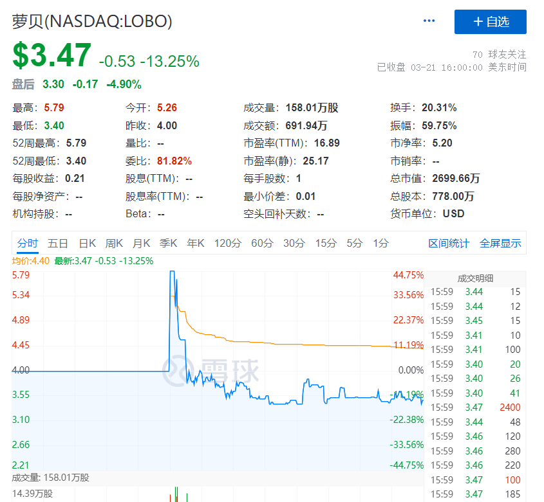Switch to the 五日 chart tab

pyautogui.click(x=58, y=244)
